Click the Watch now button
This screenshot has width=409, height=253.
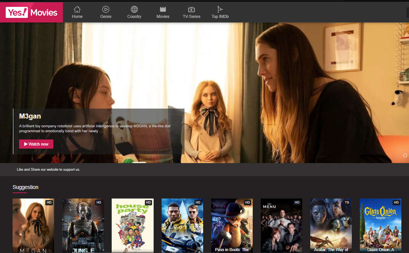36,144
